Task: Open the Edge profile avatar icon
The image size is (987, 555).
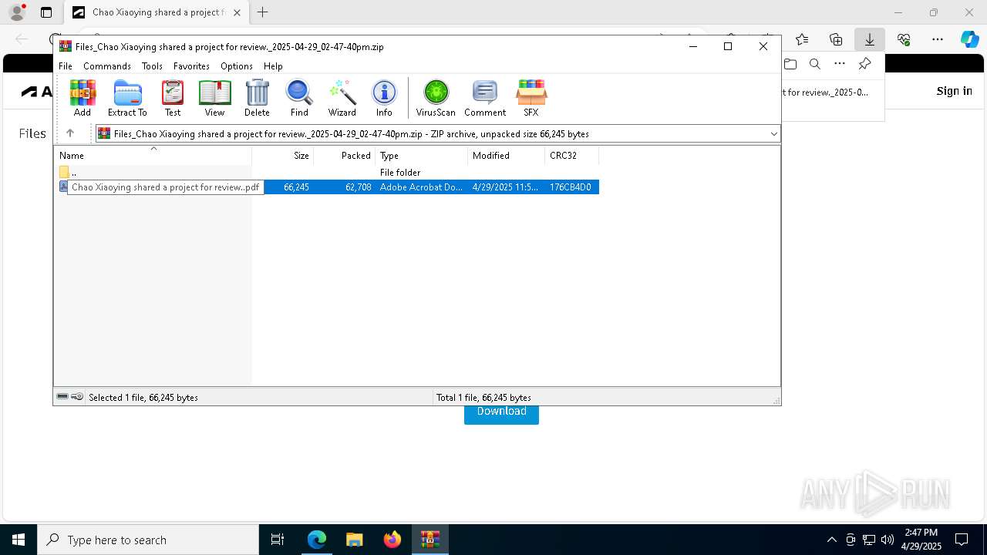Action: [17, 12]
